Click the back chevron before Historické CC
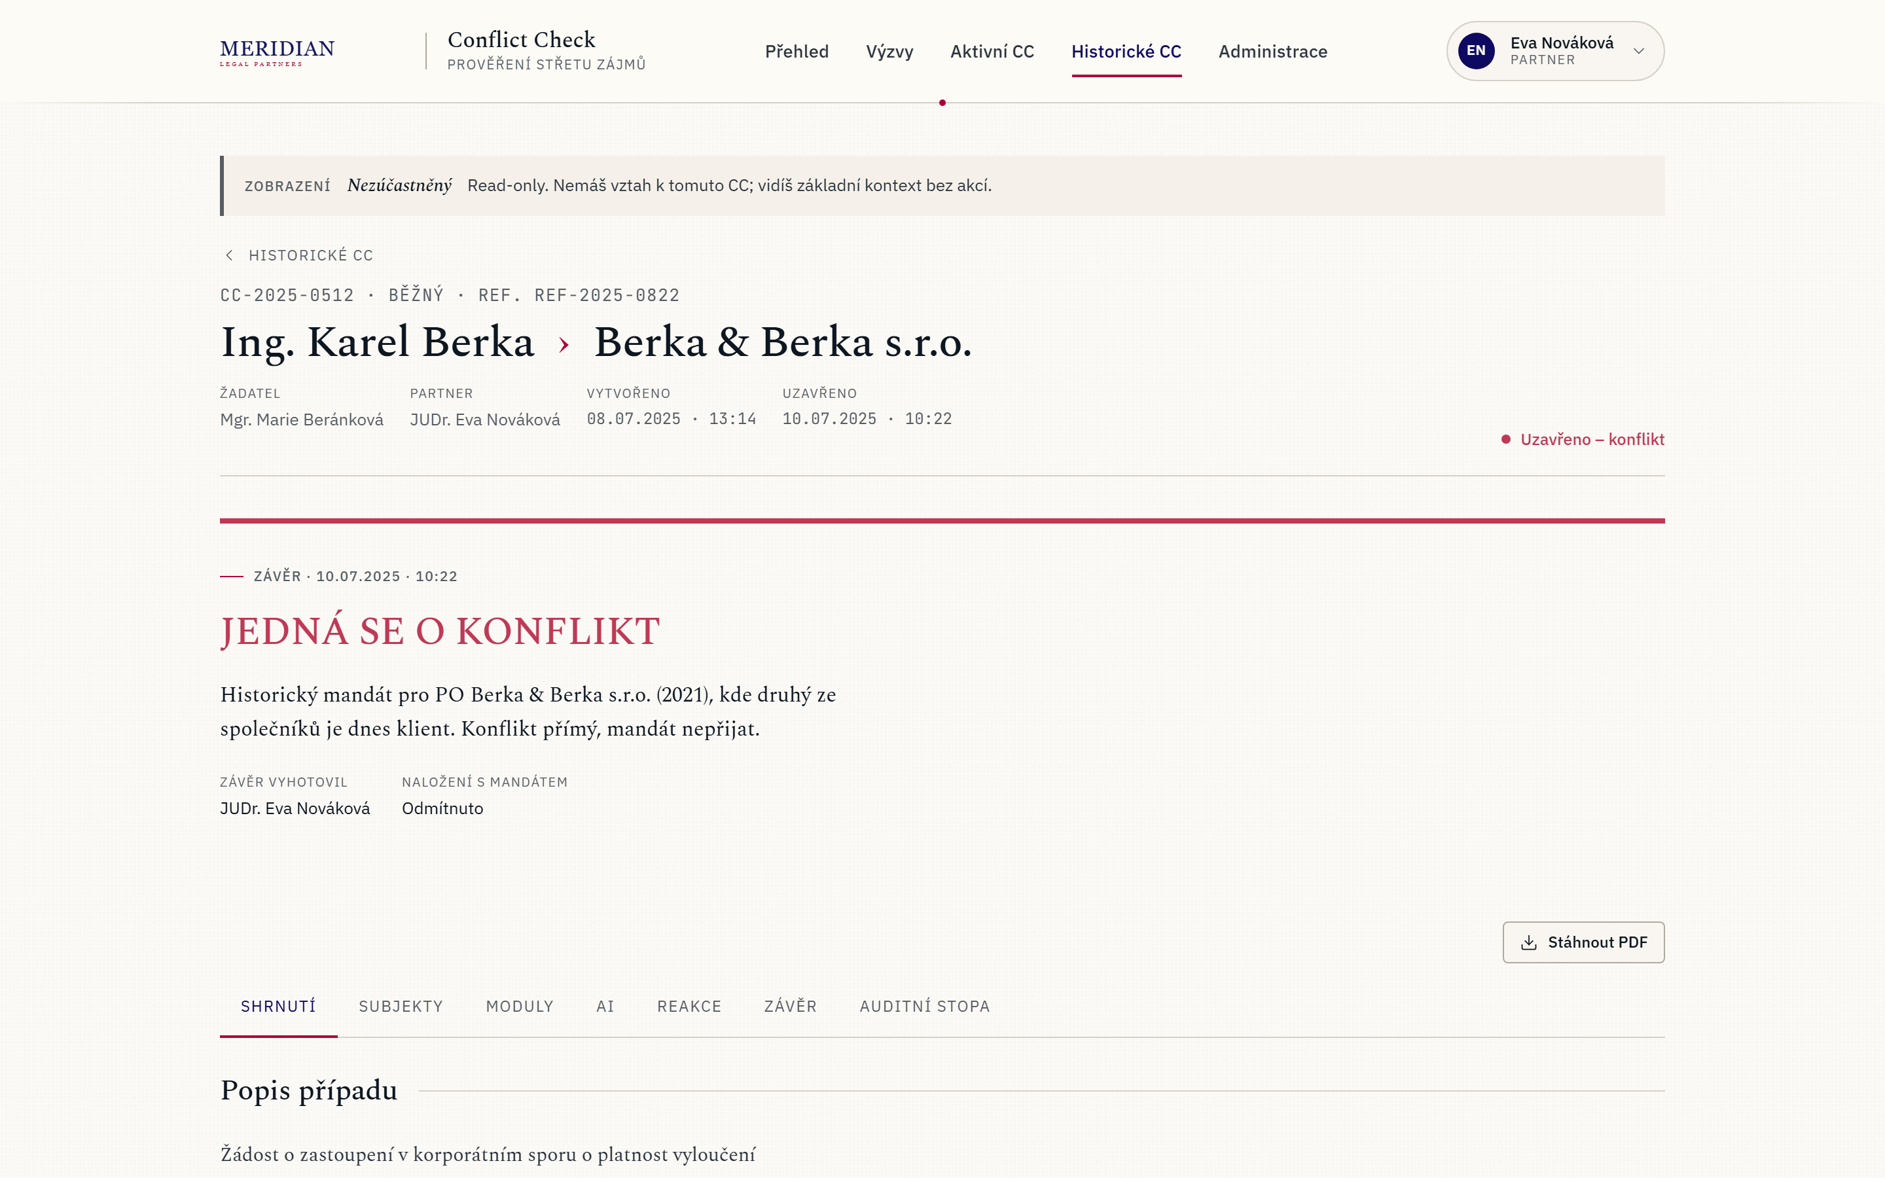1885x1178 pixels. pos(229,255)
